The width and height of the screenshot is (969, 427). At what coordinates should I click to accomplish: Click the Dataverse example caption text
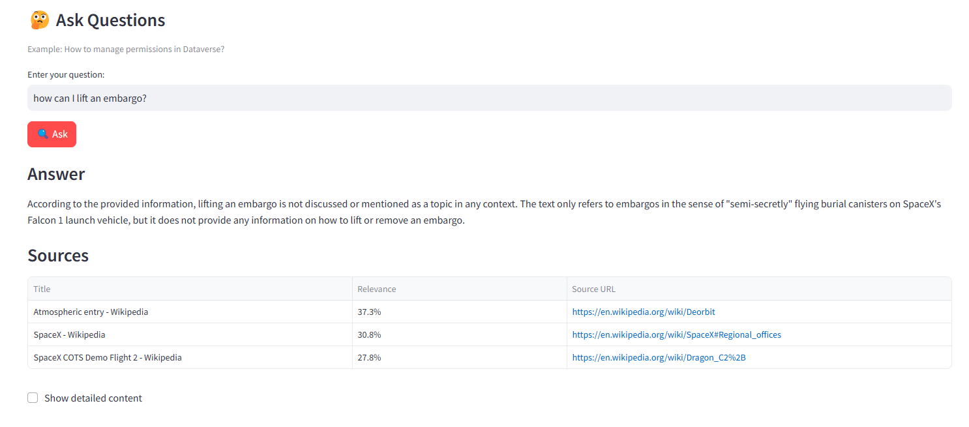click(126, 49)
